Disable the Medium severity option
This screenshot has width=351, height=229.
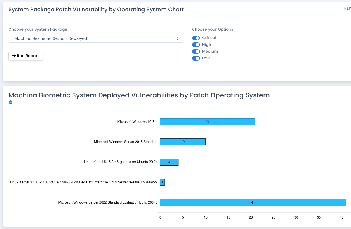point(196,52)
